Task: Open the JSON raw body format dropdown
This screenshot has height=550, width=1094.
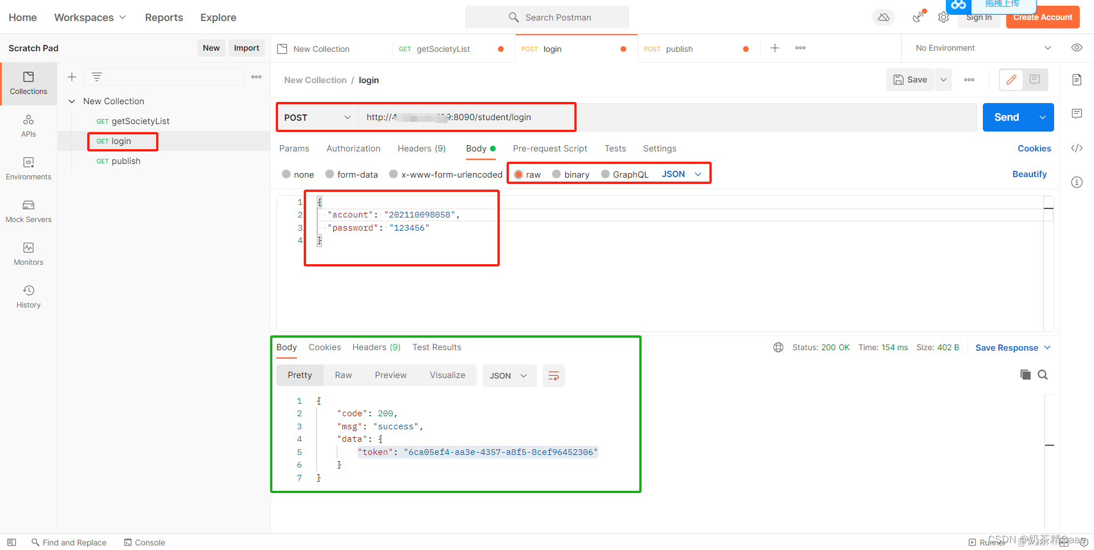Action: [x=681, y=174]
